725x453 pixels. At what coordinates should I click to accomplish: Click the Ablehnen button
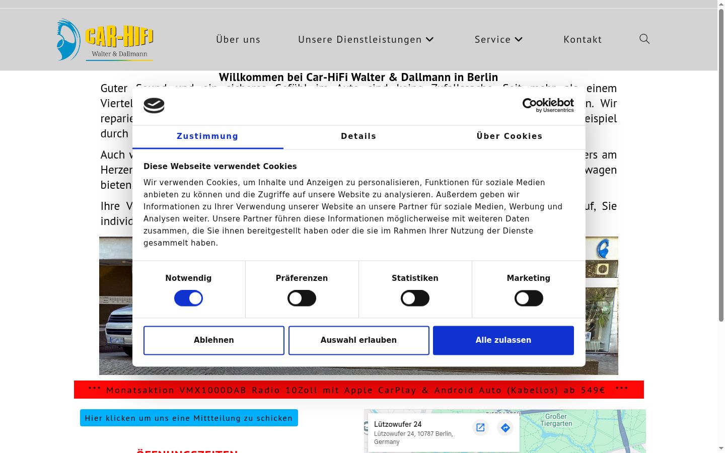coord(214,340)
